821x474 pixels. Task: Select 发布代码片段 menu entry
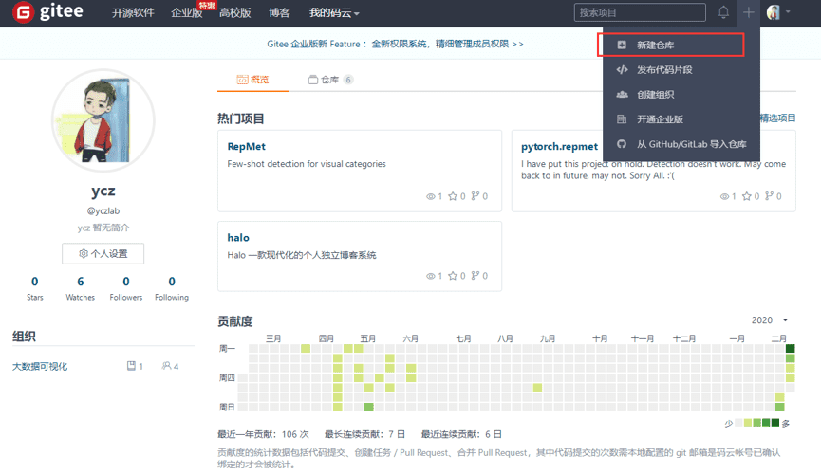point(681,69)
